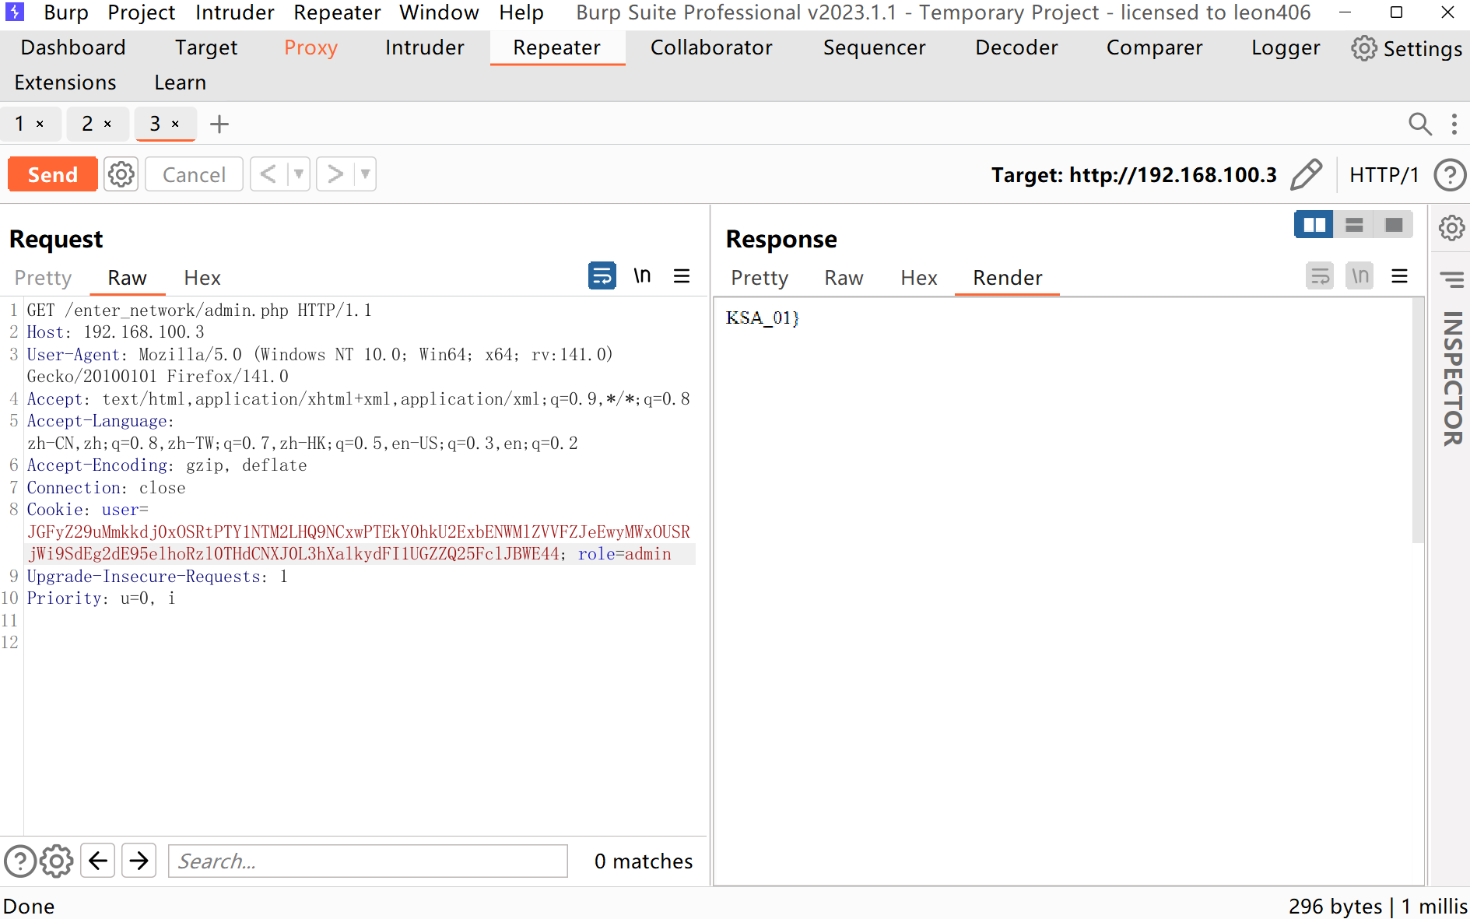The height and width of the screenshot is (919, 1470).
Task: Open the Repeater menu in menu bar
Action: [337, 12]
